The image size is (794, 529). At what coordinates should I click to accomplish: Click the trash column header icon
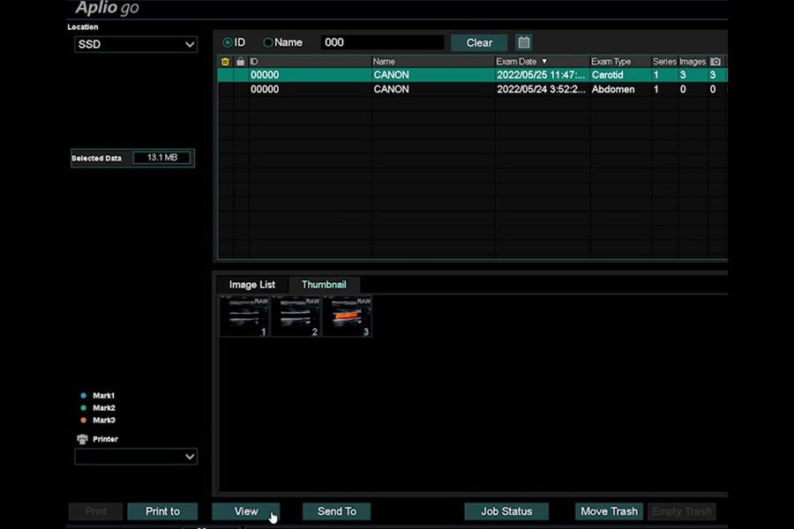[225, 62]
